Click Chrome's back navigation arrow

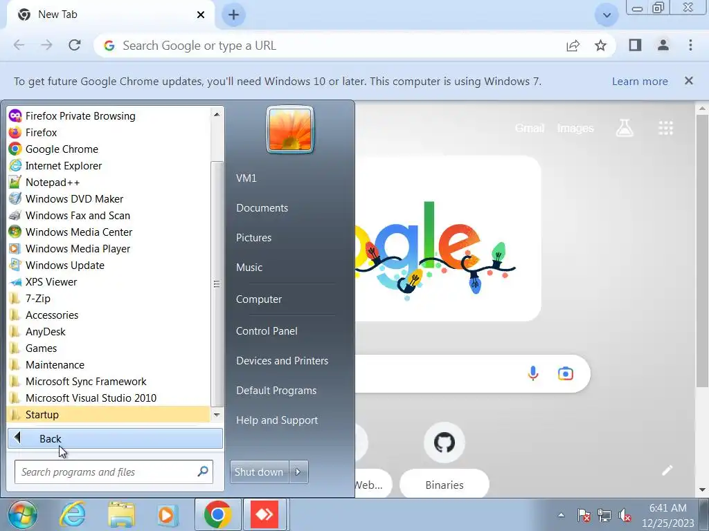(19, 45)
